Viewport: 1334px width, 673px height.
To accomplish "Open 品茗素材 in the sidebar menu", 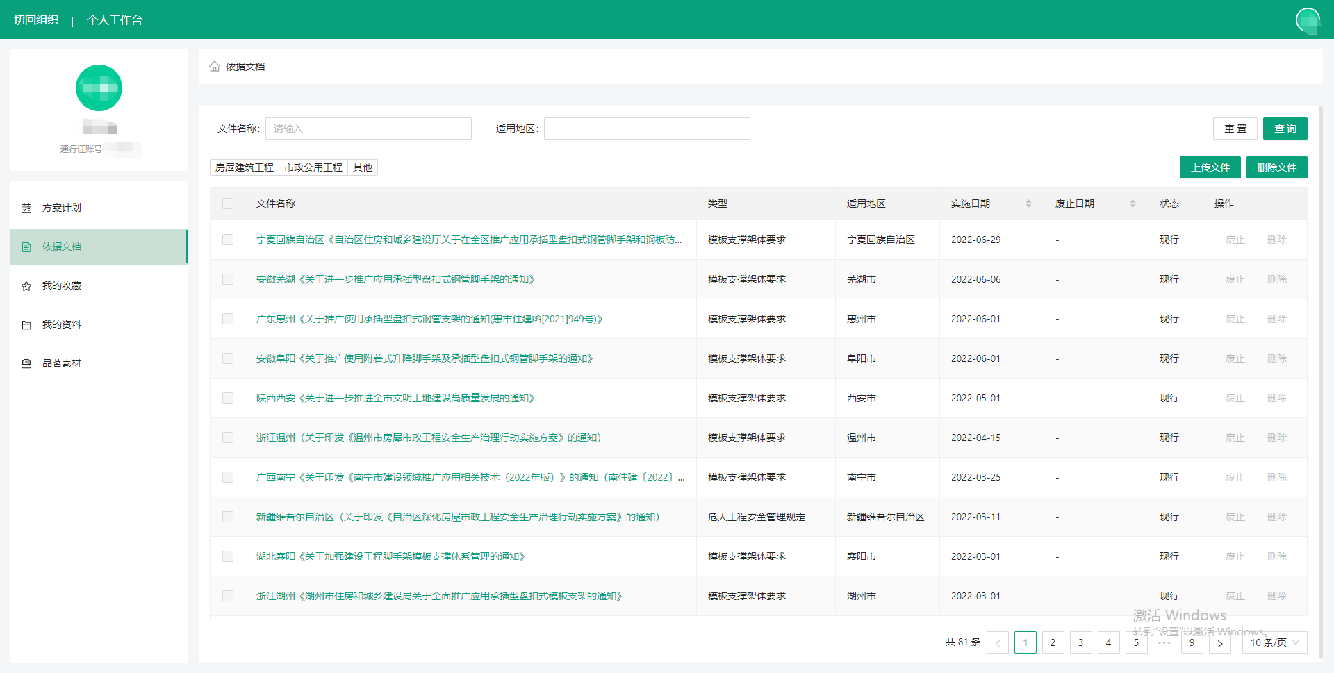I will 99,363.
